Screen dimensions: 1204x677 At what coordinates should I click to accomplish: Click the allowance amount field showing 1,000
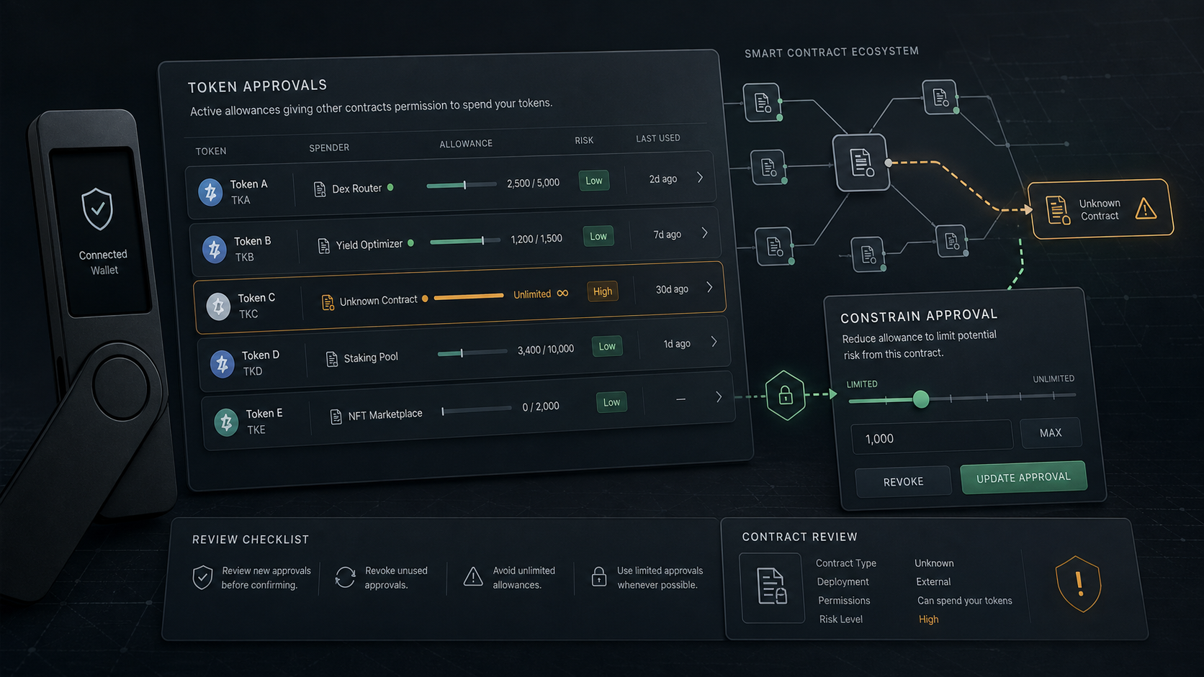932,437
